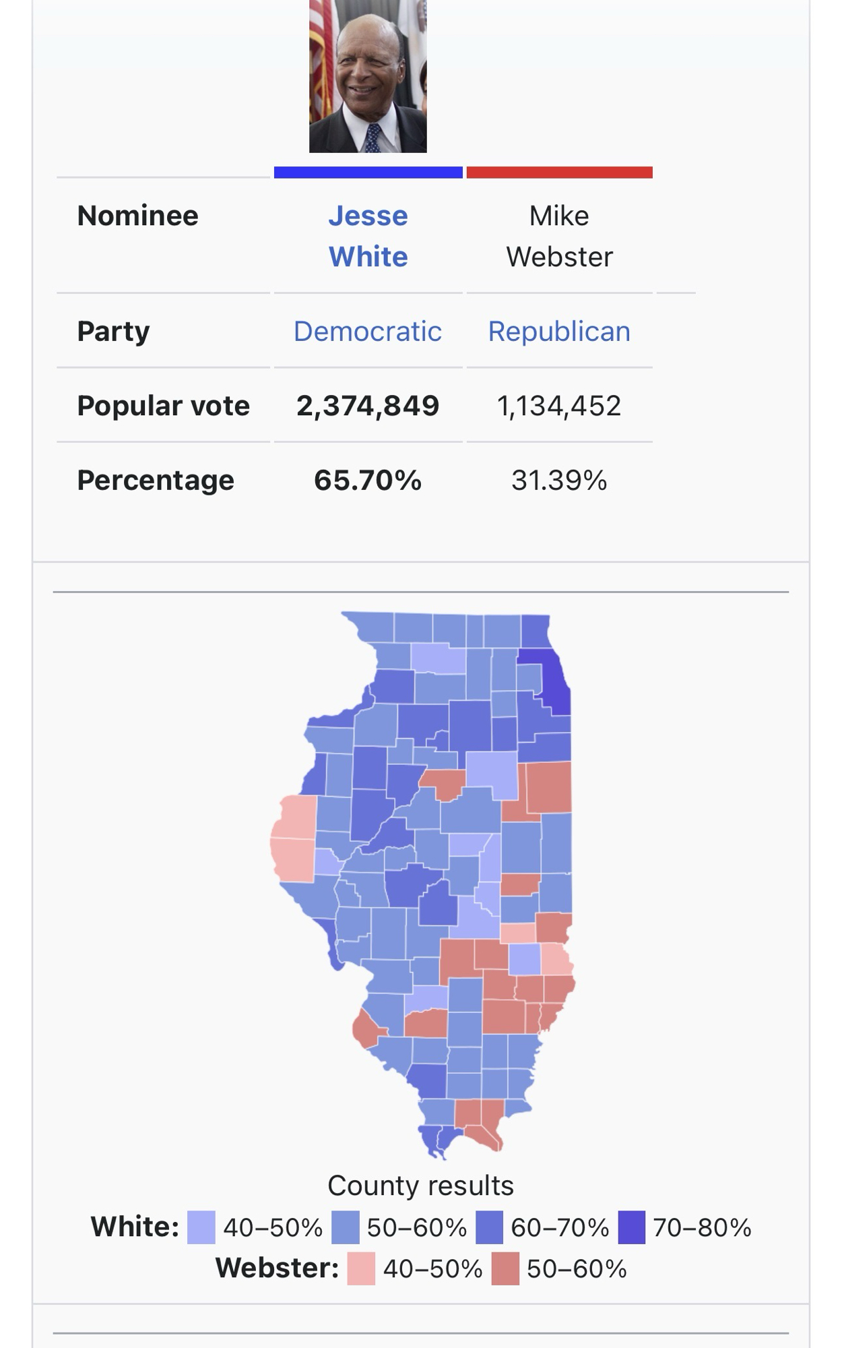Select the Mike Webster nominee name
This screenshot has height=1348, width=842.
click(559, 236)
